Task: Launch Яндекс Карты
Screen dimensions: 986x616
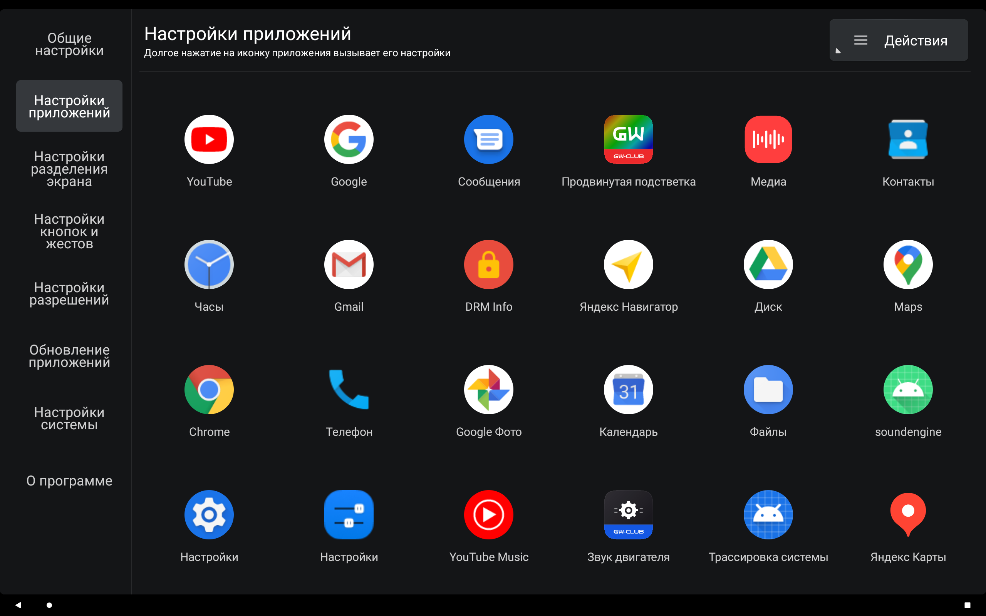Action: pos(908,515)
